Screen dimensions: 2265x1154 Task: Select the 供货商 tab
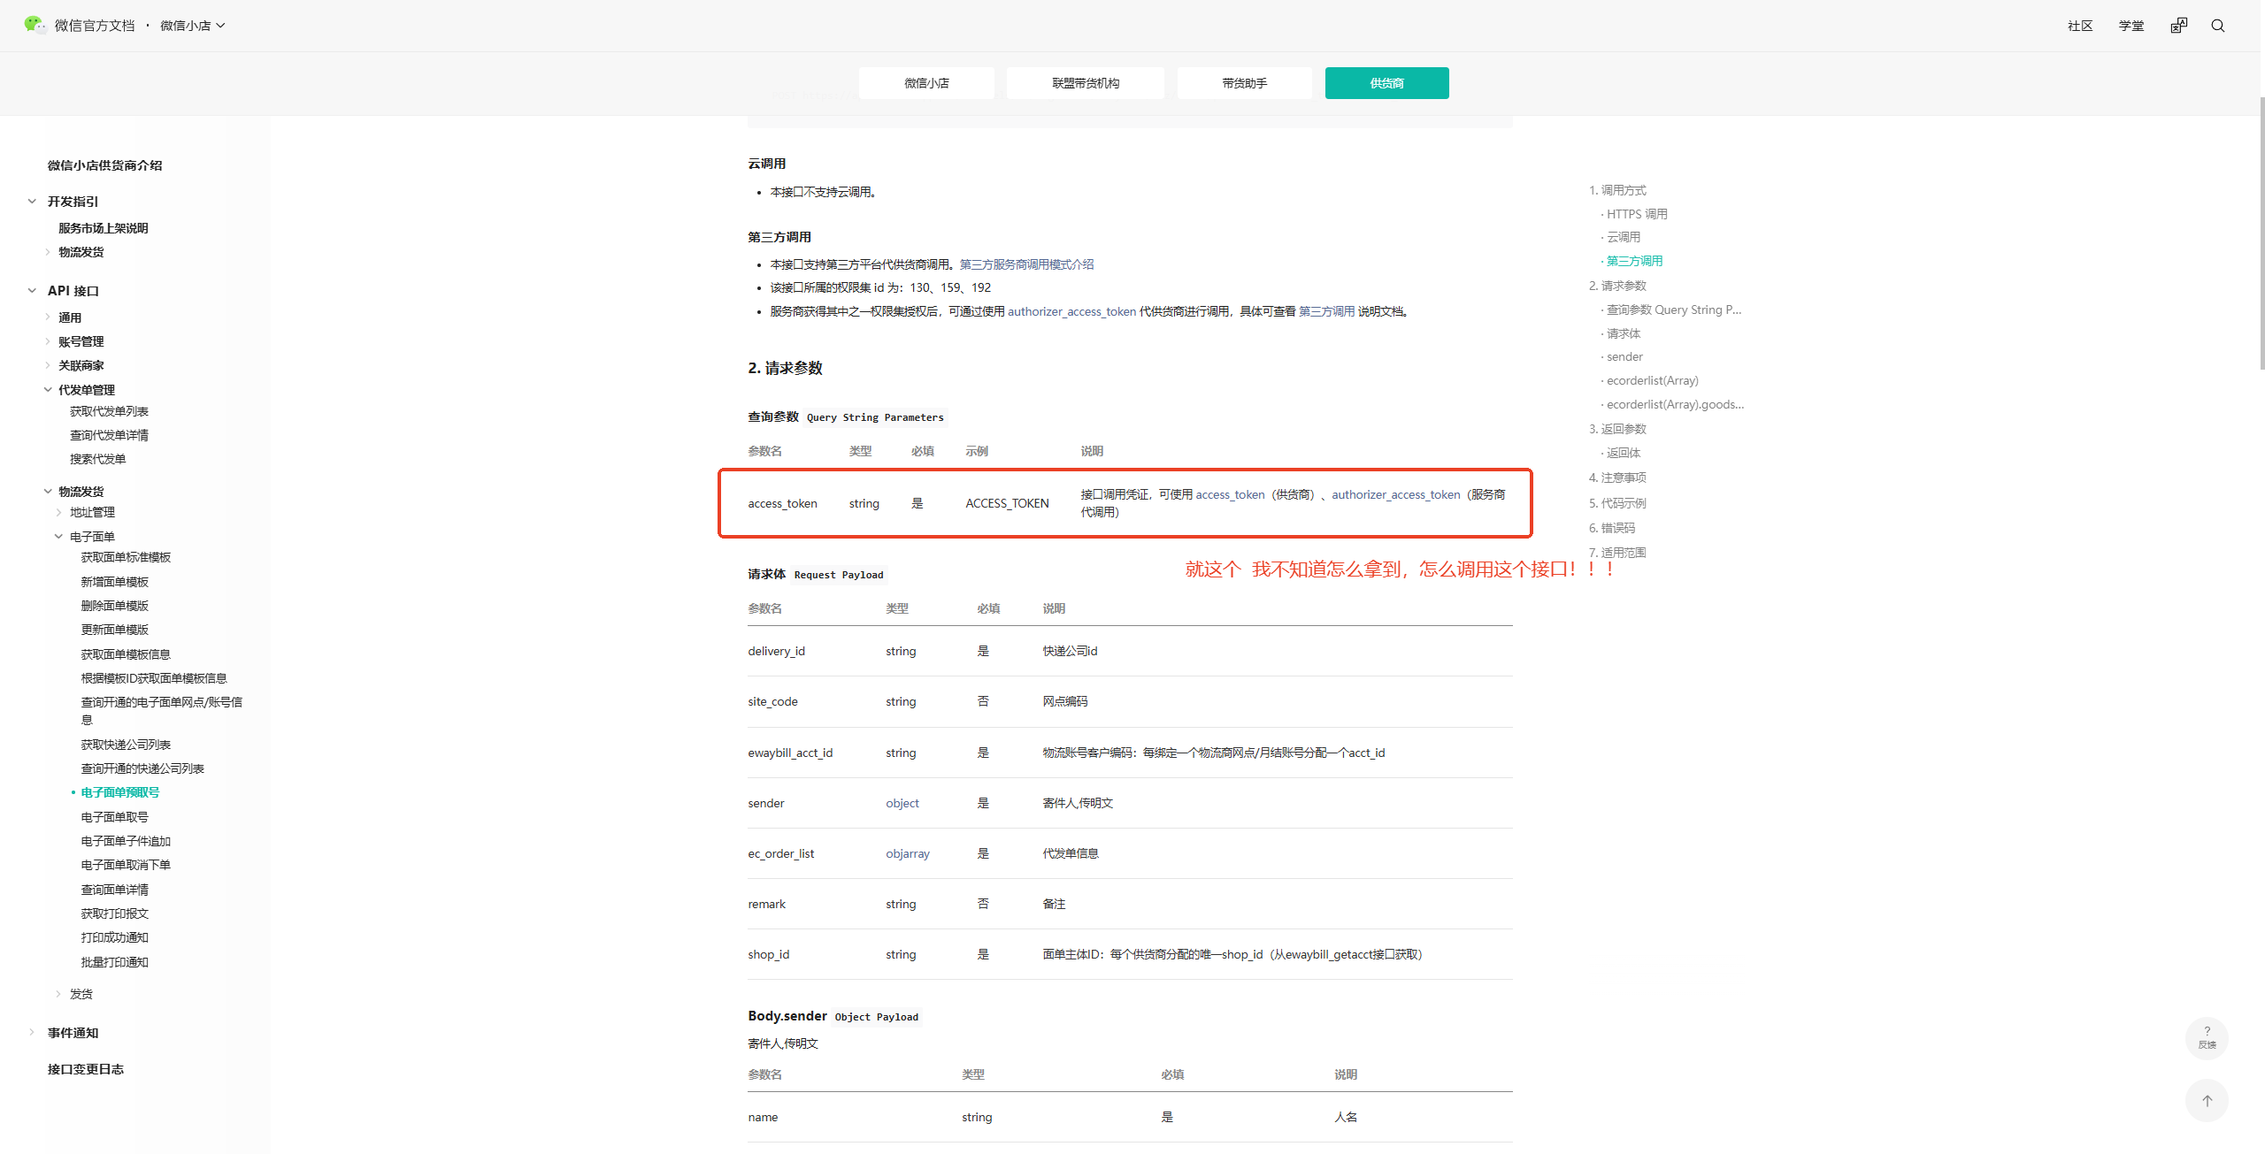tap(1386, 83)
